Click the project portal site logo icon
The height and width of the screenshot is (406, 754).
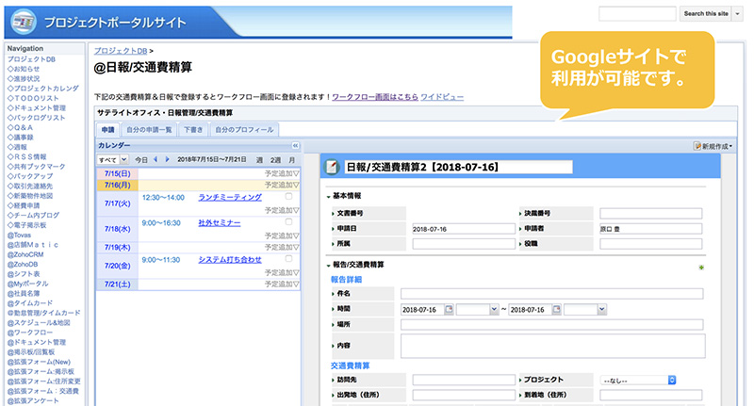click(x=24, y=22)
